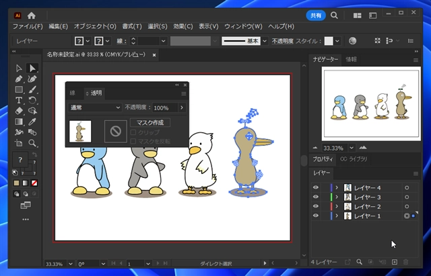
Task: Swap fill and stroke arrows
Action: click(34, 154)
